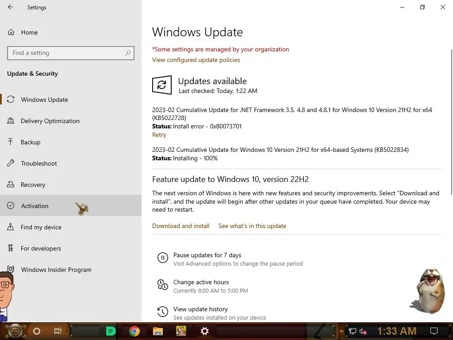The height and width of the screenshot is (340, 453).
Task: Click the pause circle icon
Action: (163, 257)
